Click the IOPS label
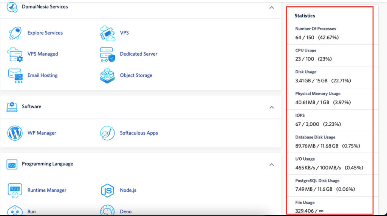Viewport: 387px width, 216px height. point(300,116)
